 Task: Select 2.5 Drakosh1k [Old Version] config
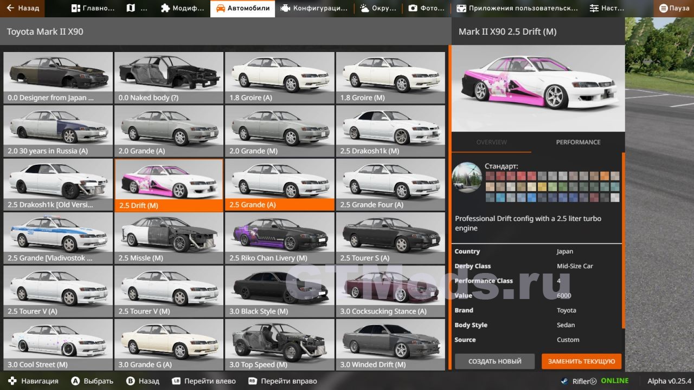58,184
